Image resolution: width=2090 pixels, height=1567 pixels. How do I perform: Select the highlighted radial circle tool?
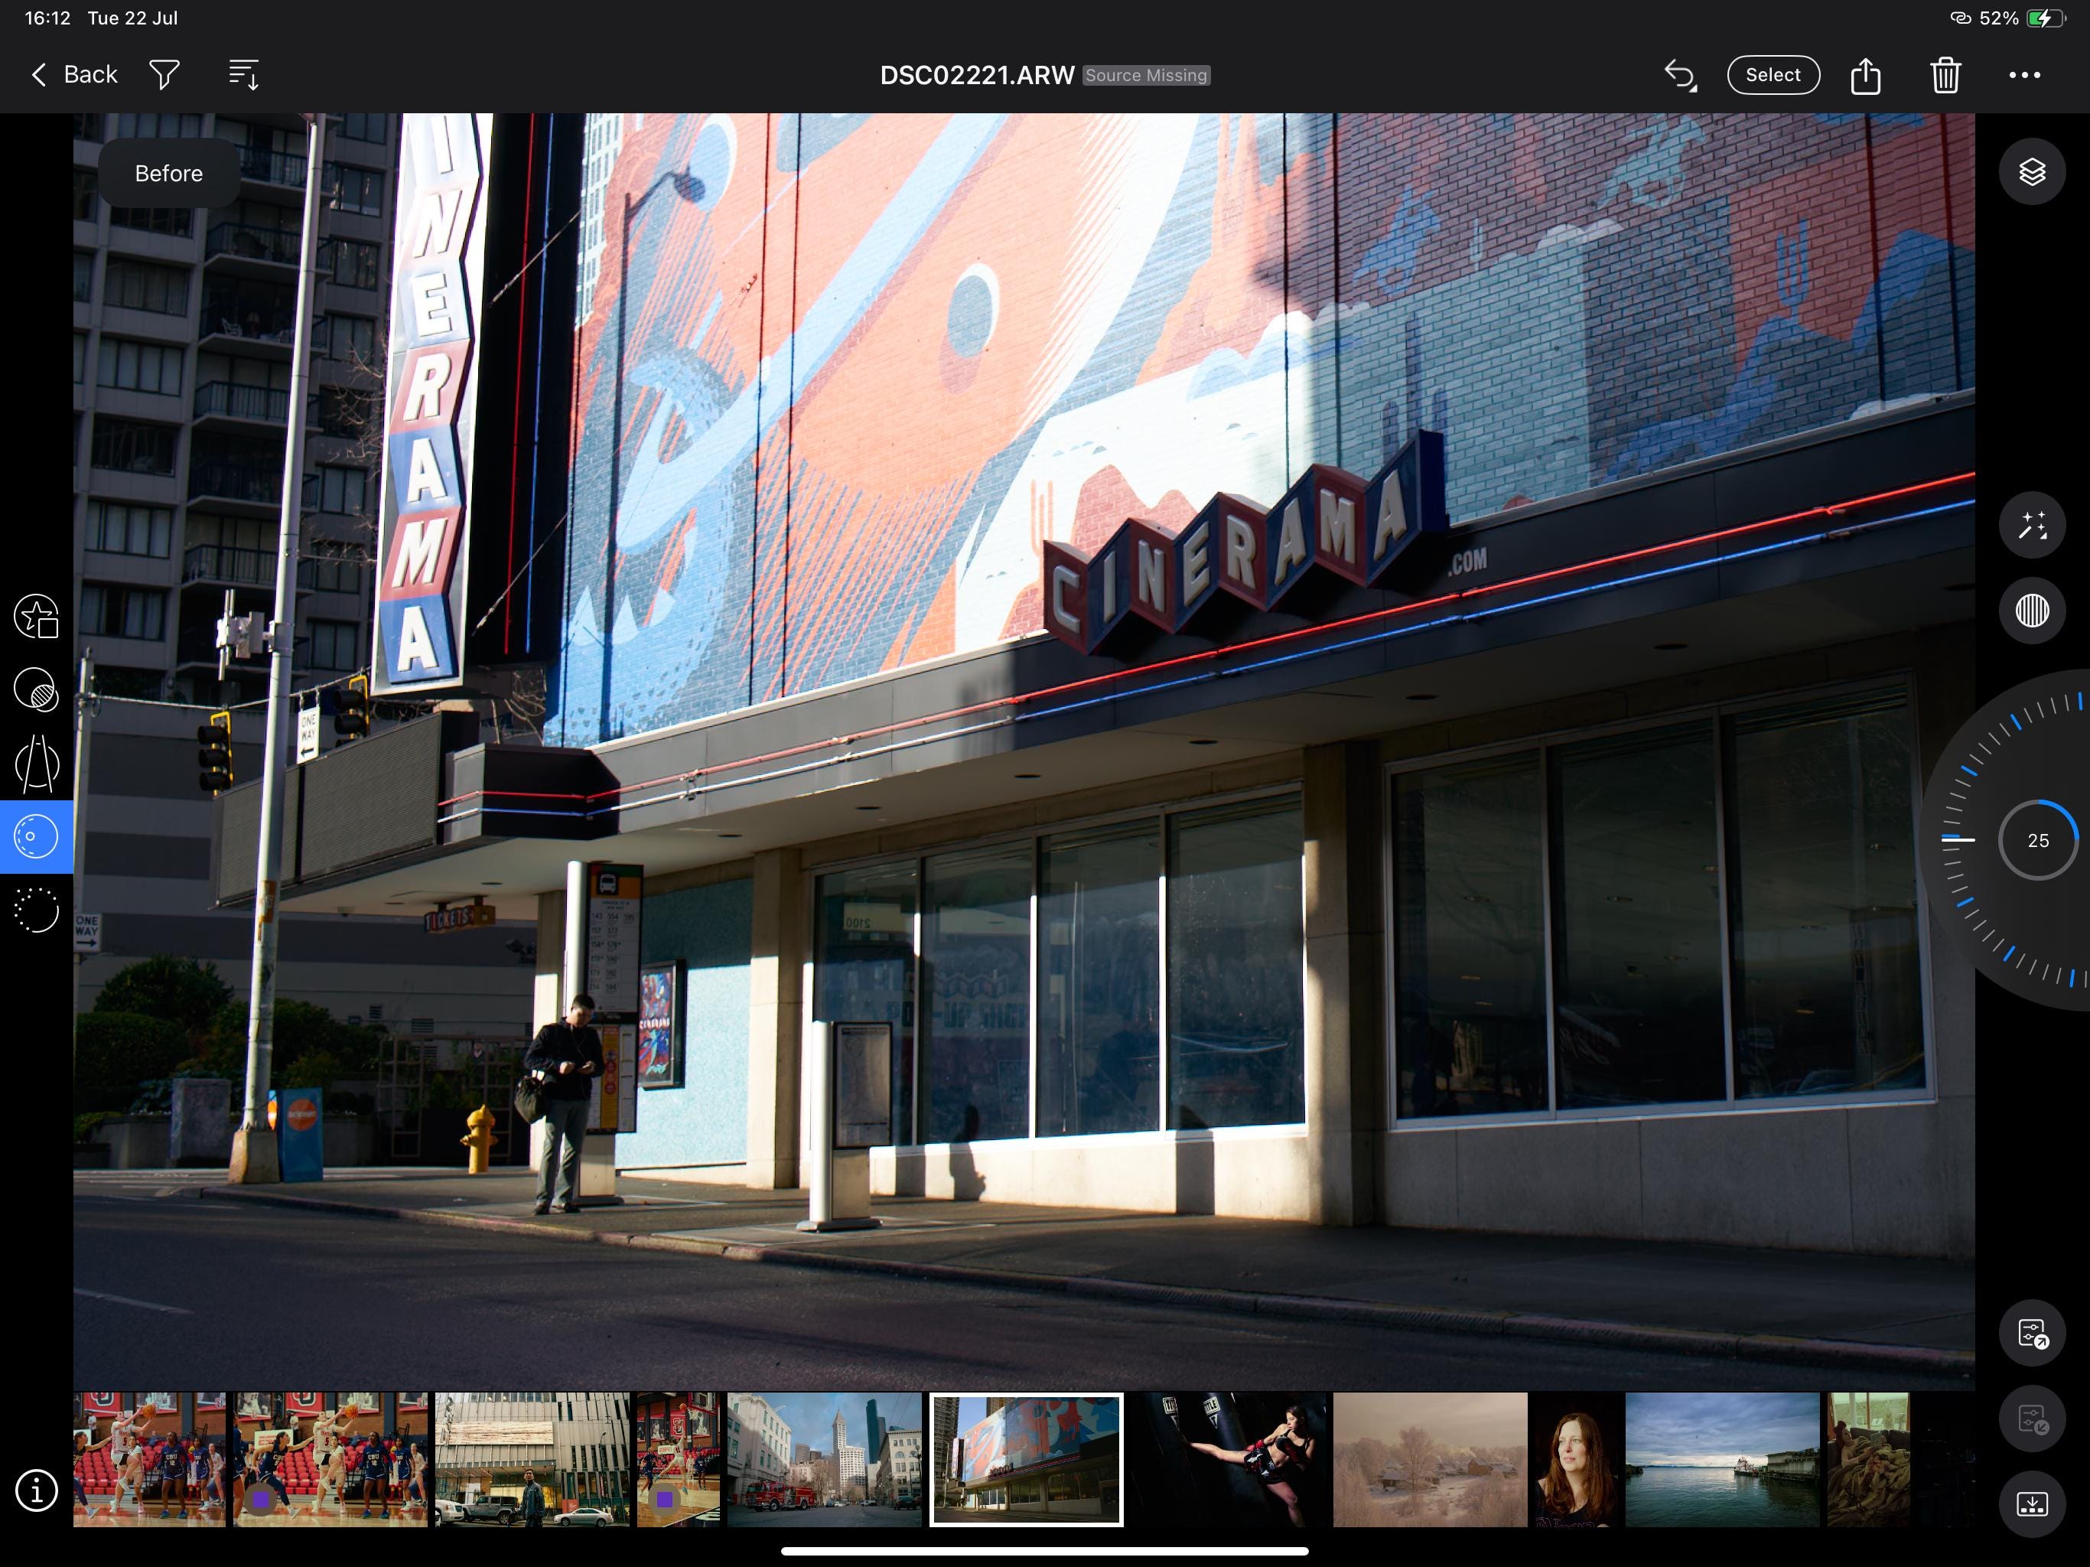click(37, 836)
